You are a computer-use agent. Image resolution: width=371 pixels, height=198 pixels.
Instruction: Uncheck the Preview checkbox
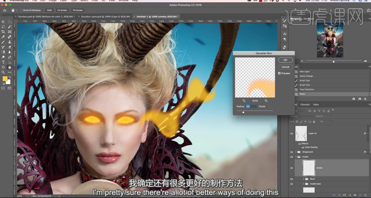(280, 73)
